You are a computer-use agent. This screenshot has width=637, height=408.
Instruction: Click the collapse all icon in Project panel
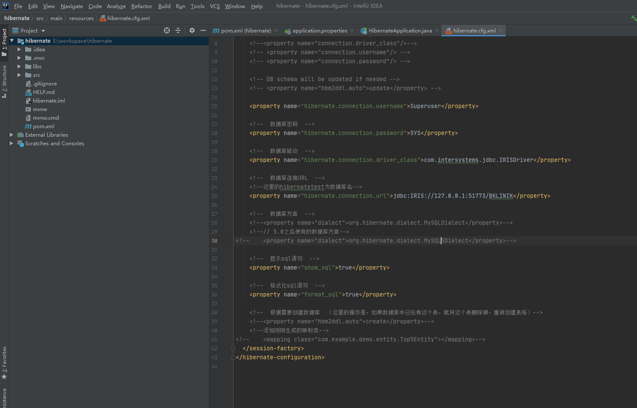(178, 30)
